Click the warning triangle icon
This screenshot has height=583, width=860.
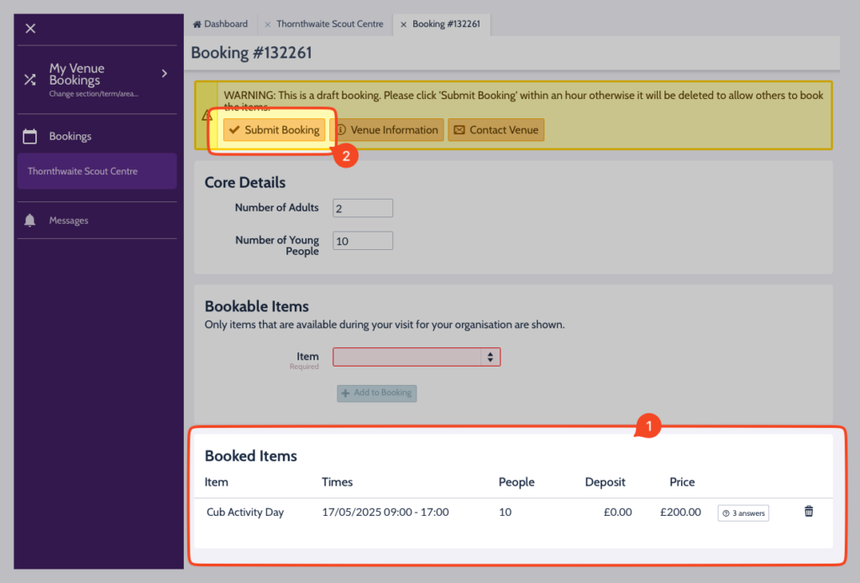207,116
